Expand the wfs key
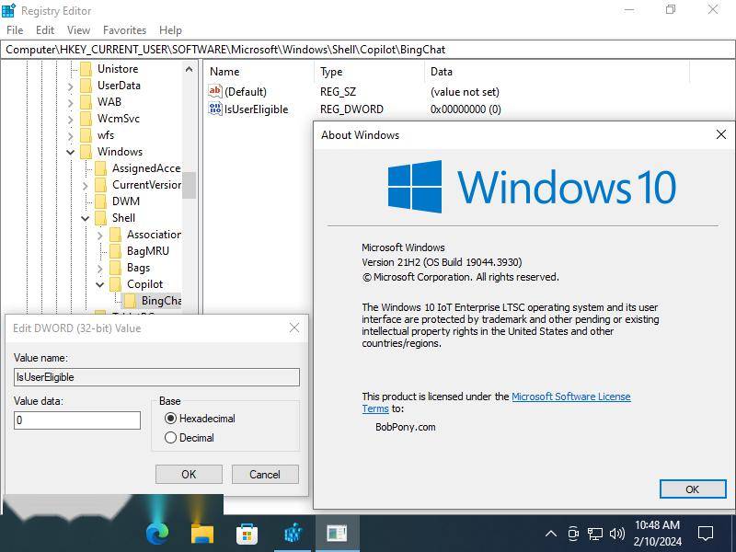Viewport: 736px width, 552px height. [x=70, y=136]
